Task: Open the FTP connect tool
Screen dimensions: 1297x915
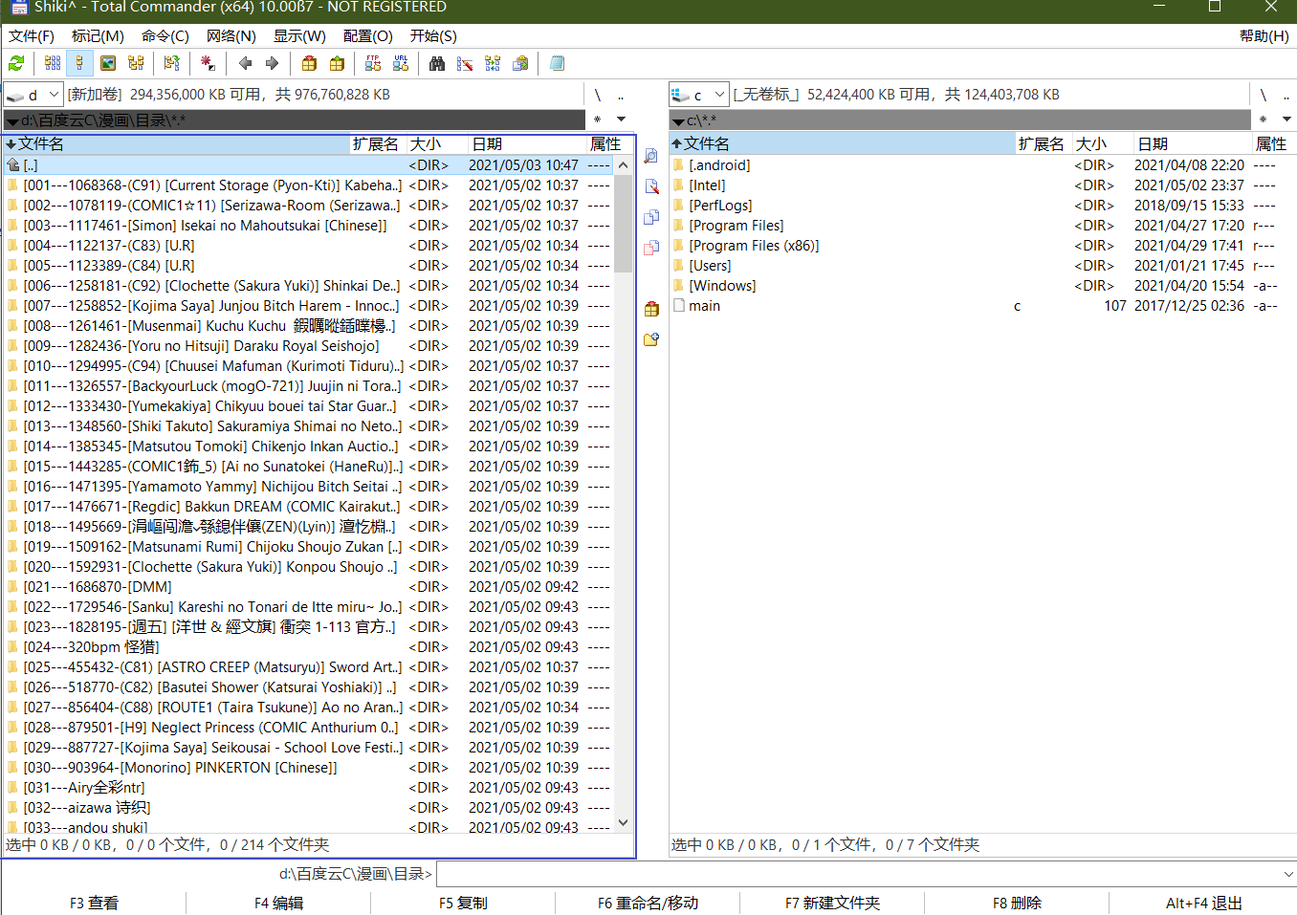Action: [x=373, y=63]
